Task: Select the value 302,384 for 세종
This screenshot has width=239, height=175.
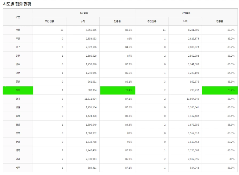Action: [x=92, y=90]
